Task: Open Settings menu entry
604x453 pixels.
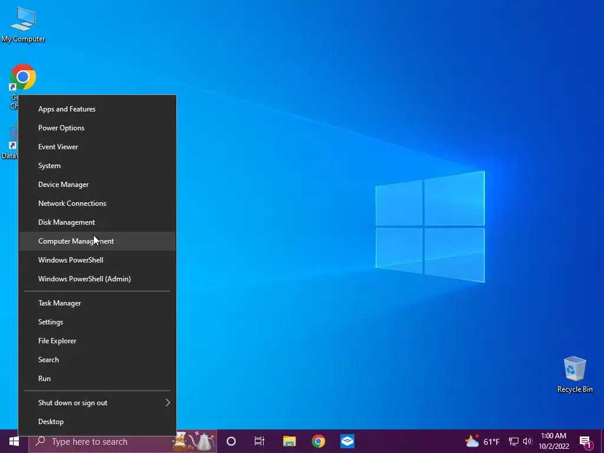Action: (97, 322)
